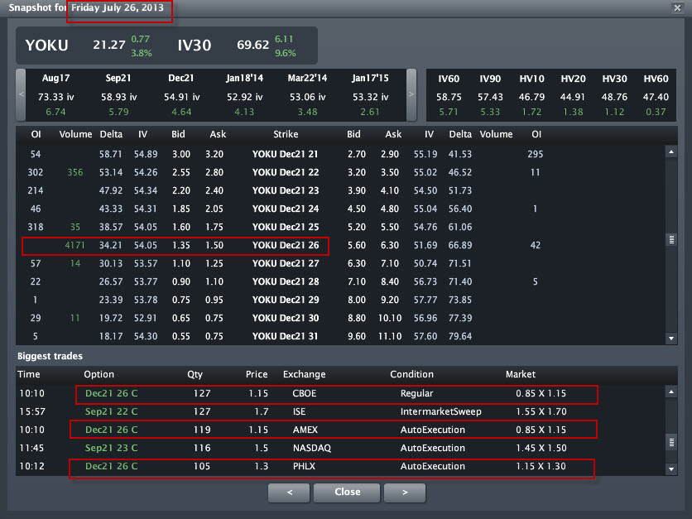692x519 pixels.
Task: Open the Sep21 22 C trade on ISE
Action: click(x=340, y=411)
